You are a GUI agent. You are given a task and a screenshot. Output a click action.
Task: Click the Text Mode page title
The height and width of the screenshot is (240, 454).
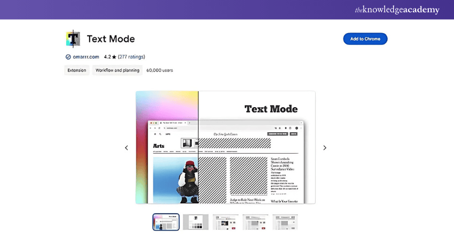111,39
